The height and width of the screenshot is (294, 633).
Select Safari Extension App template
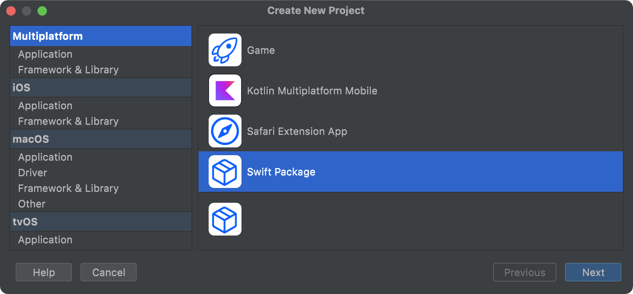(x=297, y=131)
